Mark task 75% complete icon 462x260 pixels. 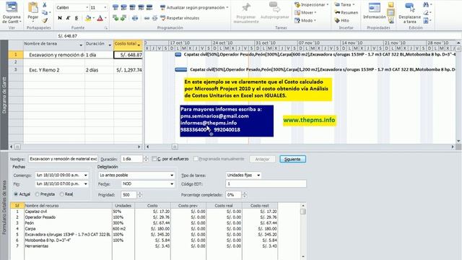(141, 7)
